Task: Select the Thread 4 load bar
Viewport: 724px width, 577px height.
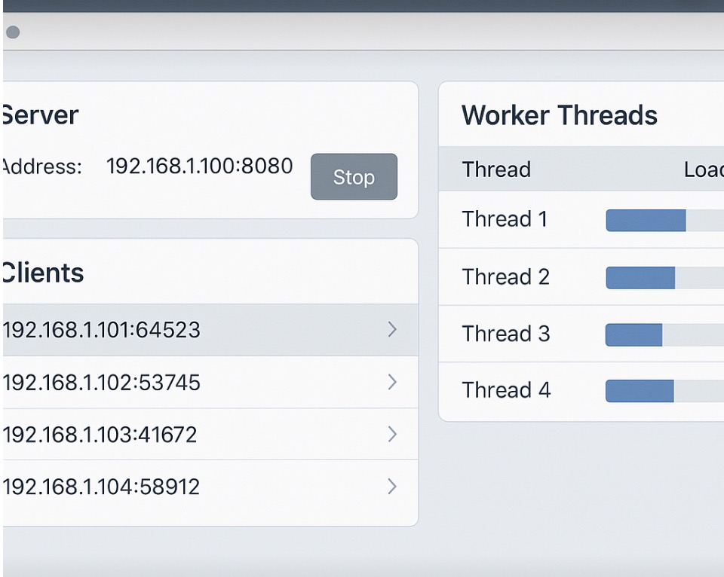Action: pyautogui.click(x=665, y=391)
